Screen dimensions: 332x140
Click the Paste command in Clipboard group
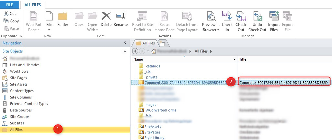pyautogui.click(x=11, y=28)
